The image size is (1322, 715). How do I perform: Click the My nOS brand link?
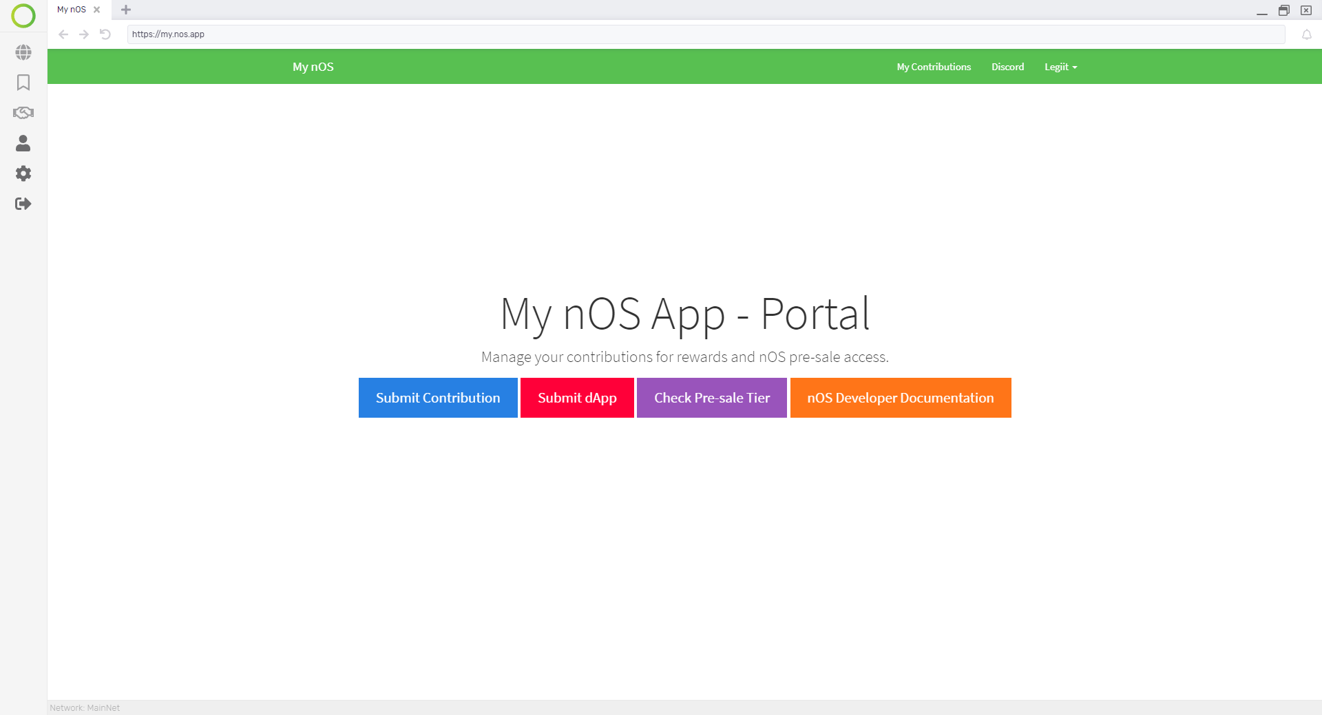(313, 67)
